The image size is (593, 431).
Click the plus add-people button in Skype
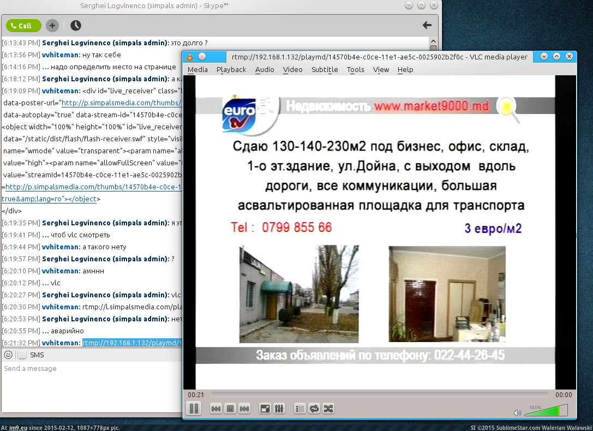pyautogui.click(x=52, y=25)
